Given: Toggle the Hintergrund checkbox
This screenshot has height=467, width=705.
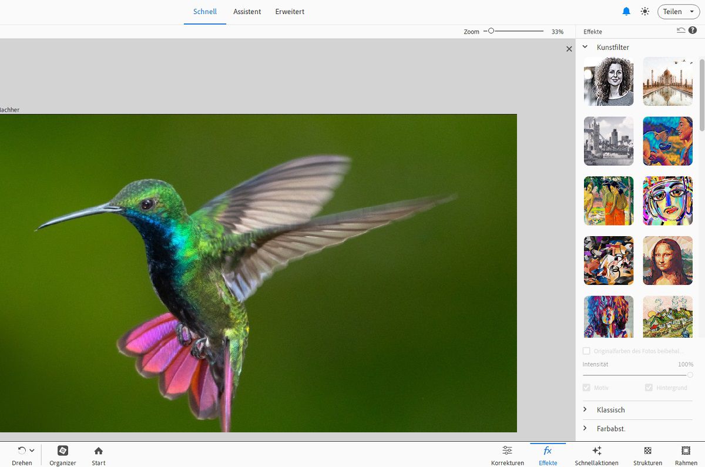Looking at the screenshot, I should pyautogui.click(x=649, y=388).
